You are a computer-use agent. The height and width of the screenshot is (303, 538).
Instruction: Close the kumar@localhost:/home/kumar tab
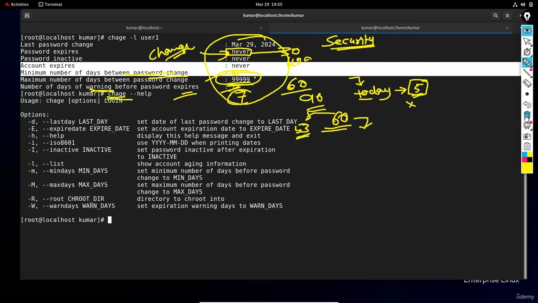pyautogui.click(x=507, y=28)
